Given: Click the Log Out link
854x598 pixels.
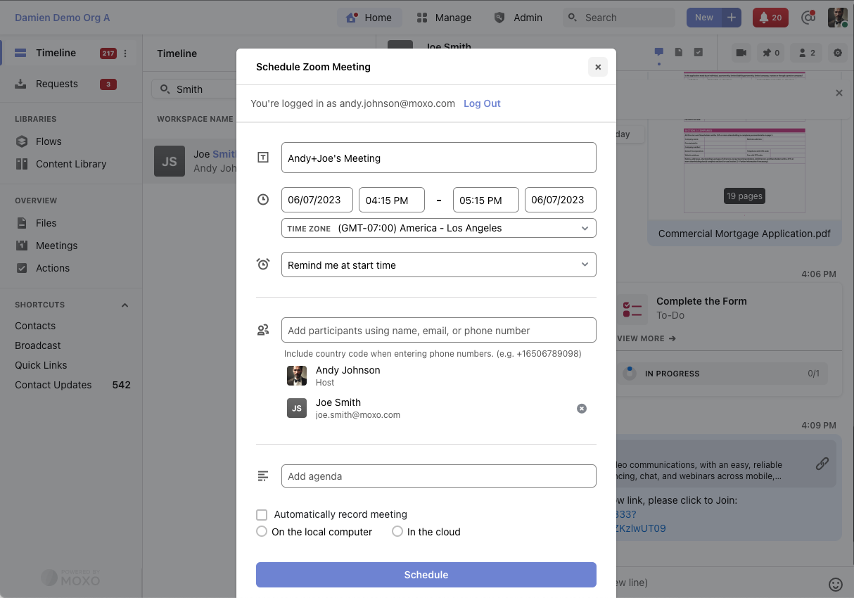Looking at the screenshot, I should coord(482,103).
